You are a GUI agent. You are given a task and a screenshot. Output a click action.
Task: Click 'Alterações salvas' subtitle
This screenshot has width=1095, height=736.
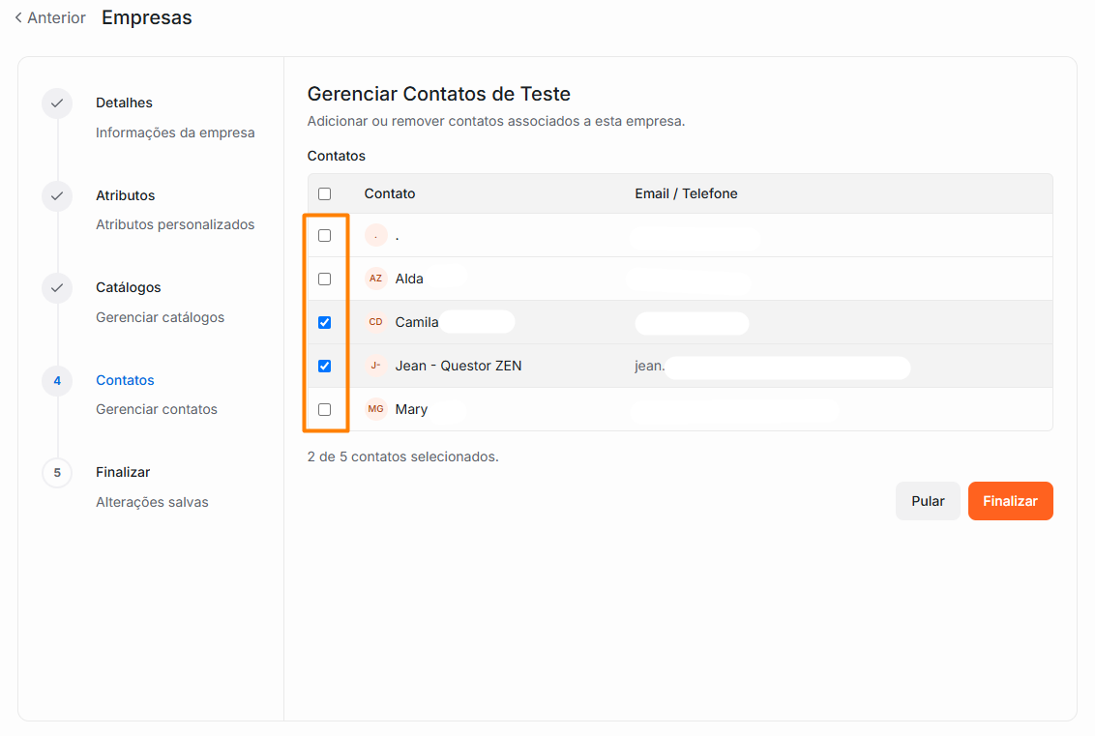tap(152, 502)
